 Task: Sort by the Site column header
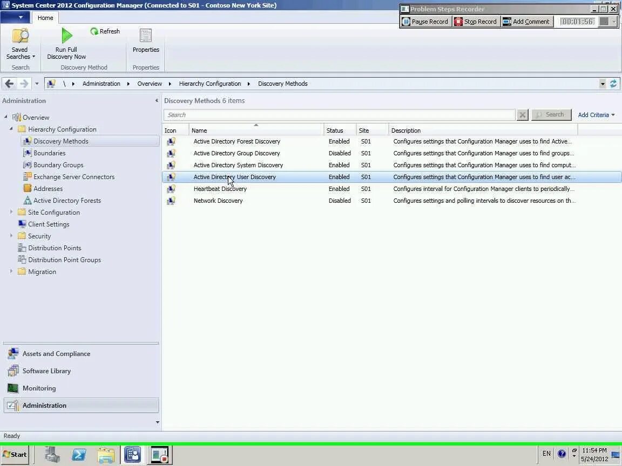tap(372, 130)
